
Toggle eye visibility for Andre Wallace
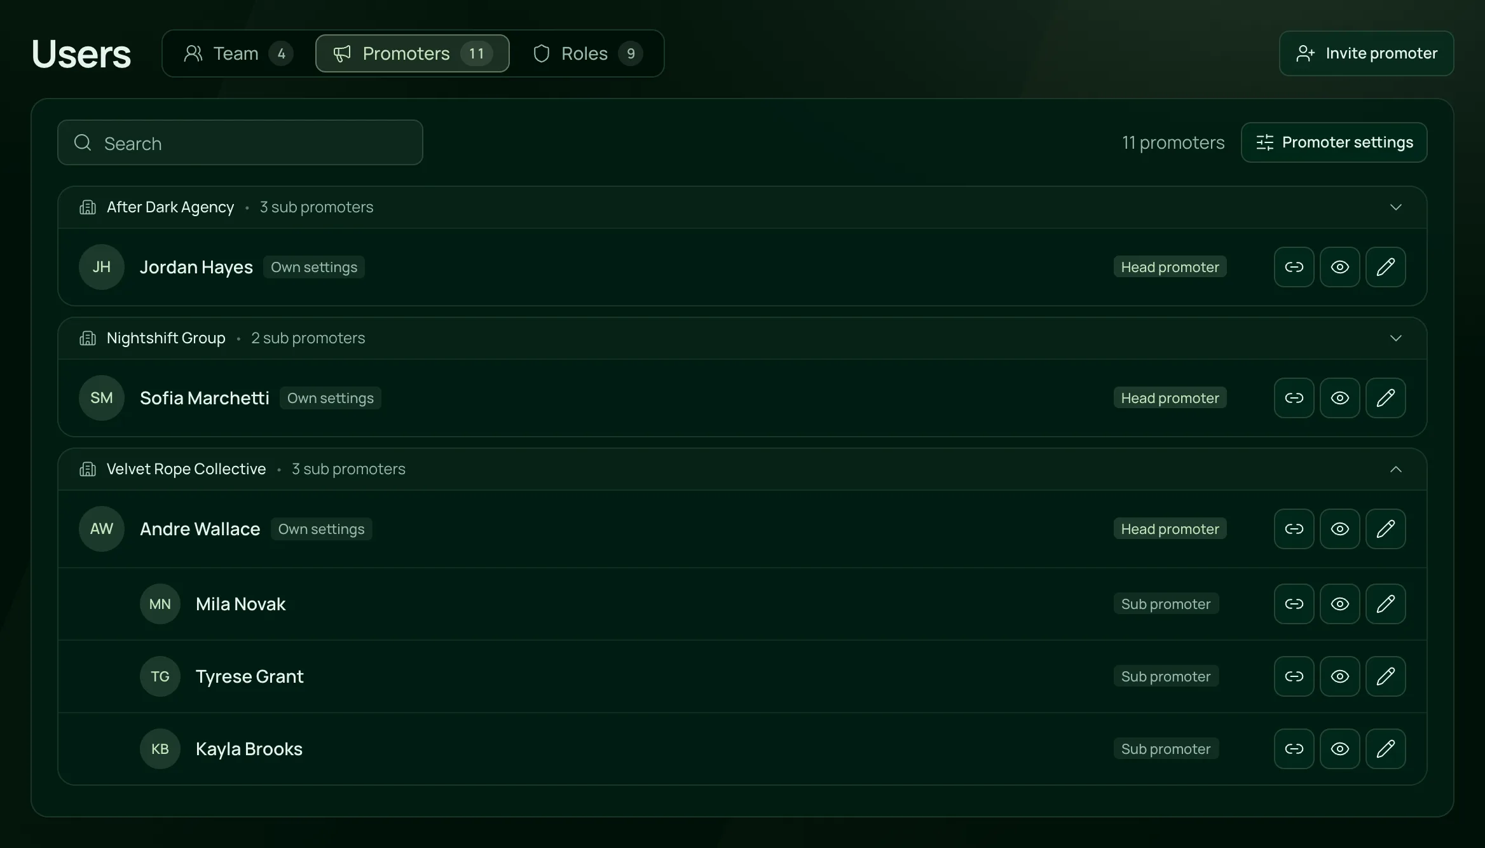pyautogui.click(x=1339, y=529)
